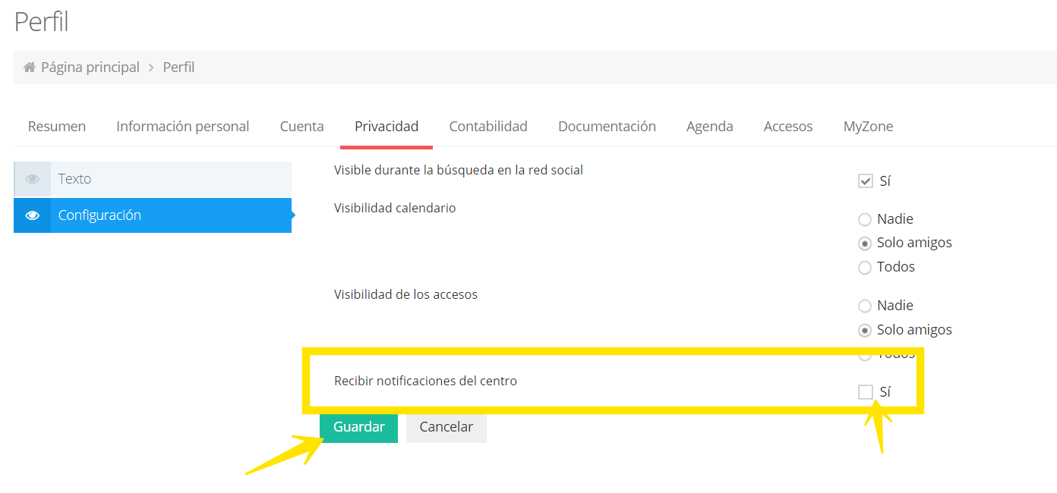Click the eye icon beside Texto
Screen dimensions: 1057x493
[33, 179]
